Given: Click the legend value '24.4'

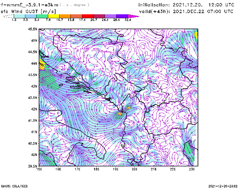Looking at the screenshot, I should click(x=105, y=20).
